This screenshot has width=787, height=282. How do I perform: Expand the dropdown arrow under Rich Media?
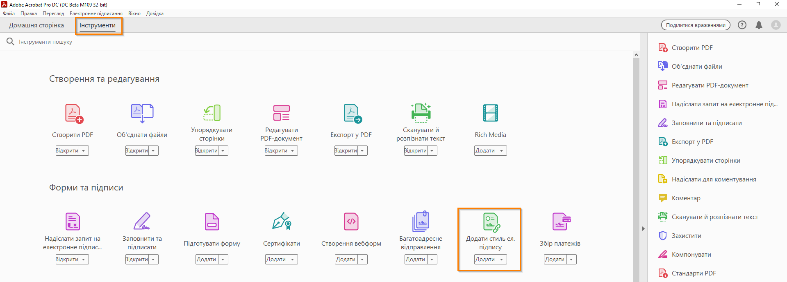502,151
